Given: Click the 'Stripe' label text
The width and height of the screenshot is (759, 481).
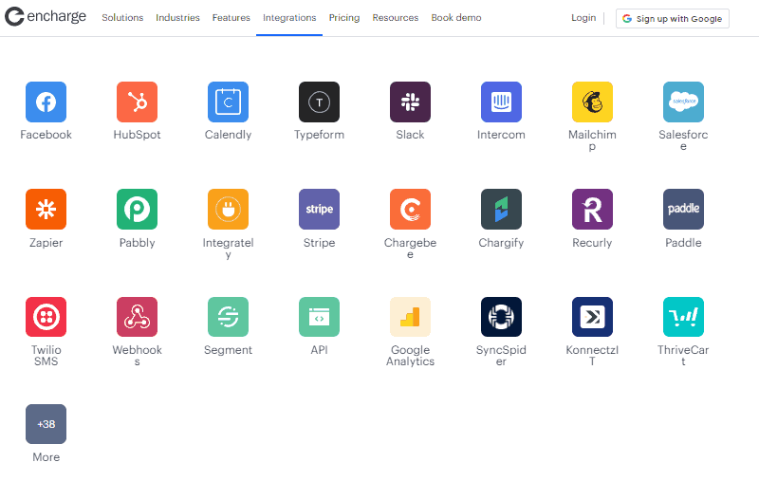Looking at the screenshot, I should point(319,243).
